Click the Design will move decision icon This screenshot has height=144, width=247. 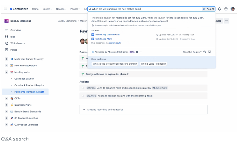(x=83, y=74)
